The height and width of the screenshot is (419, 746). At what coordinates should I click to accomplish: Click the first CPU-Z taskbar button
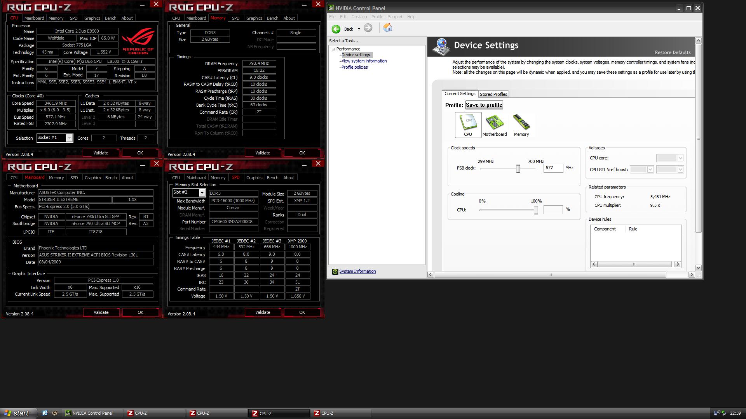coord(155,413)
